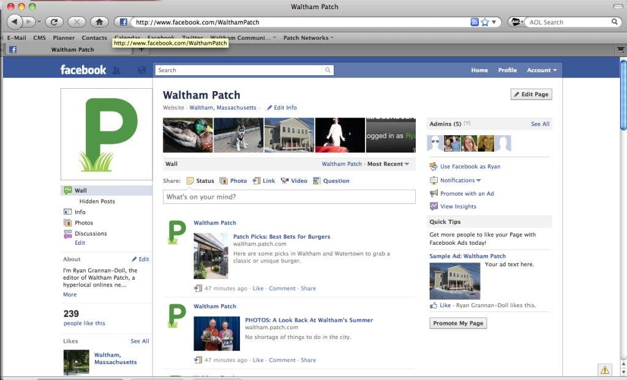Open Patch Picks: Best Bets for Burgers
The width and height of the screenshot is (627, 380).
(282, 236)
